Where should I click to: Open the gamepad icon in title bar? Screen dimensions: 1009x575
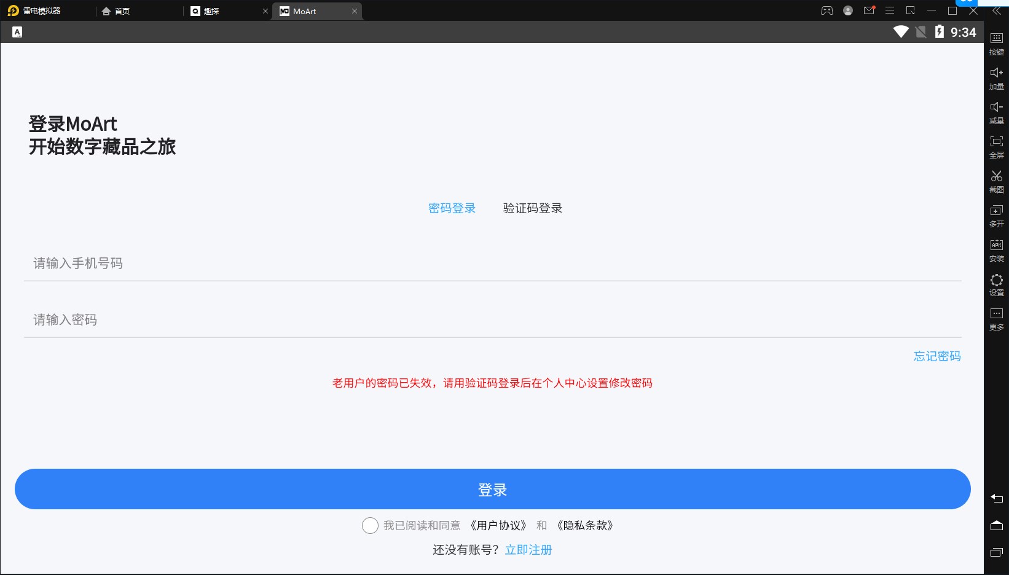coord(827,10)
